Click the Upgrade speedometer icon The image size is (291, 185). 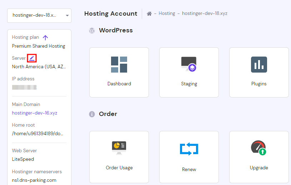tap(259, 148)
